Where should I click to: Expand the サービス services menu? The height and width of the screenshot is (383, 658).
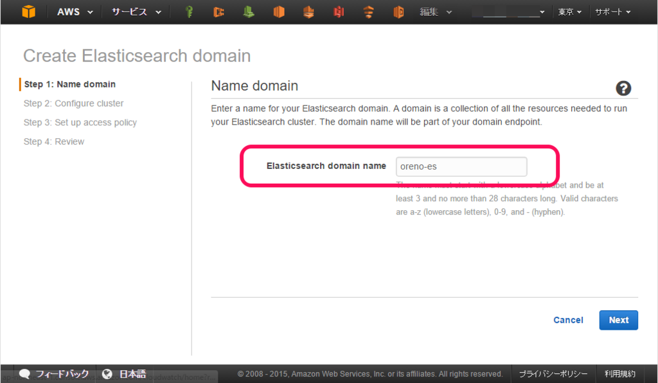click(x=136, y=12)
